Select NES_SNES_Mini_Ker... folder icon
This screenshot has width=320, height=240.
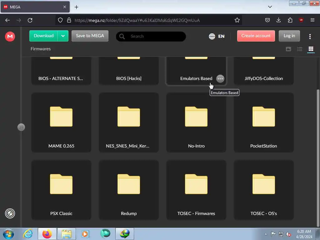point(129,117)
